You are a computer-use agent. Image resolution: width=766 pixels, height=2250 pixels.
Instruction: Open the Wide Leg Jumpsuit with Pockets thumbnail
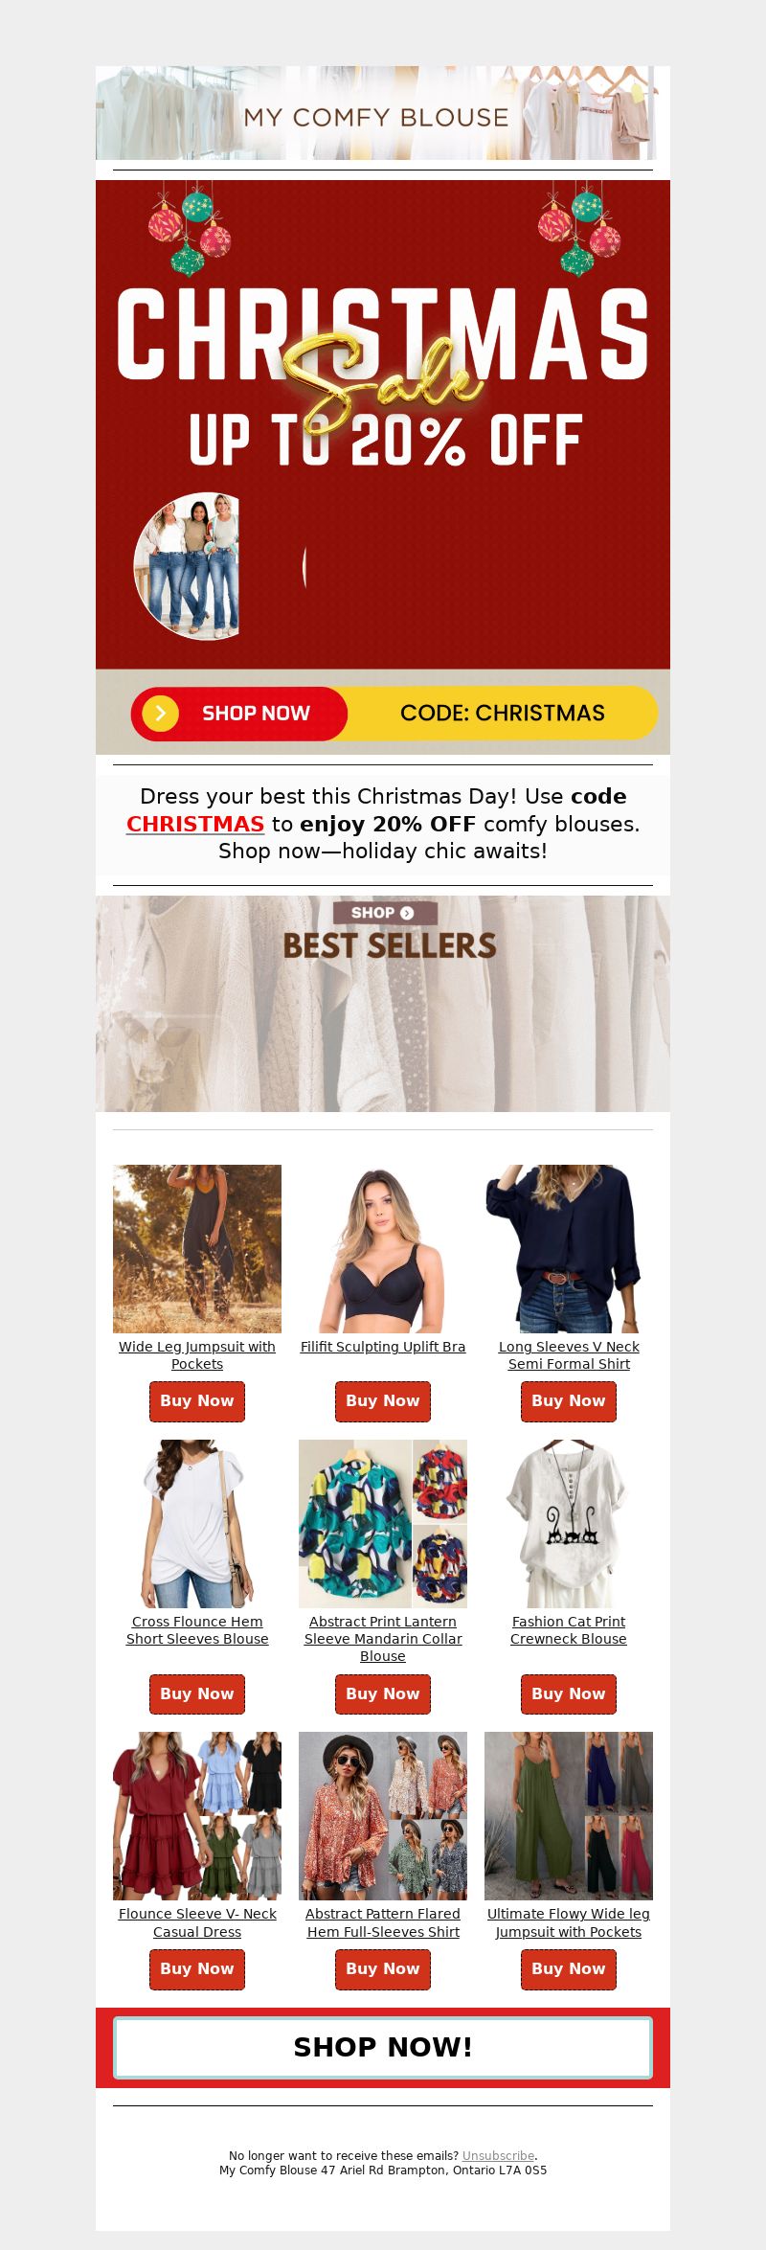point(197,1249)
